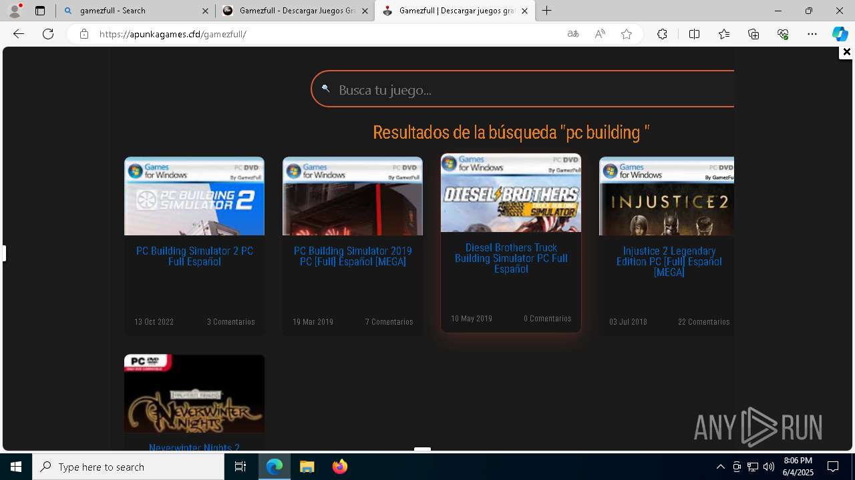The image size is (855, 480).
Task: Activate Read aloud icon
Action: pyautogui.click(x=600, y=34)
